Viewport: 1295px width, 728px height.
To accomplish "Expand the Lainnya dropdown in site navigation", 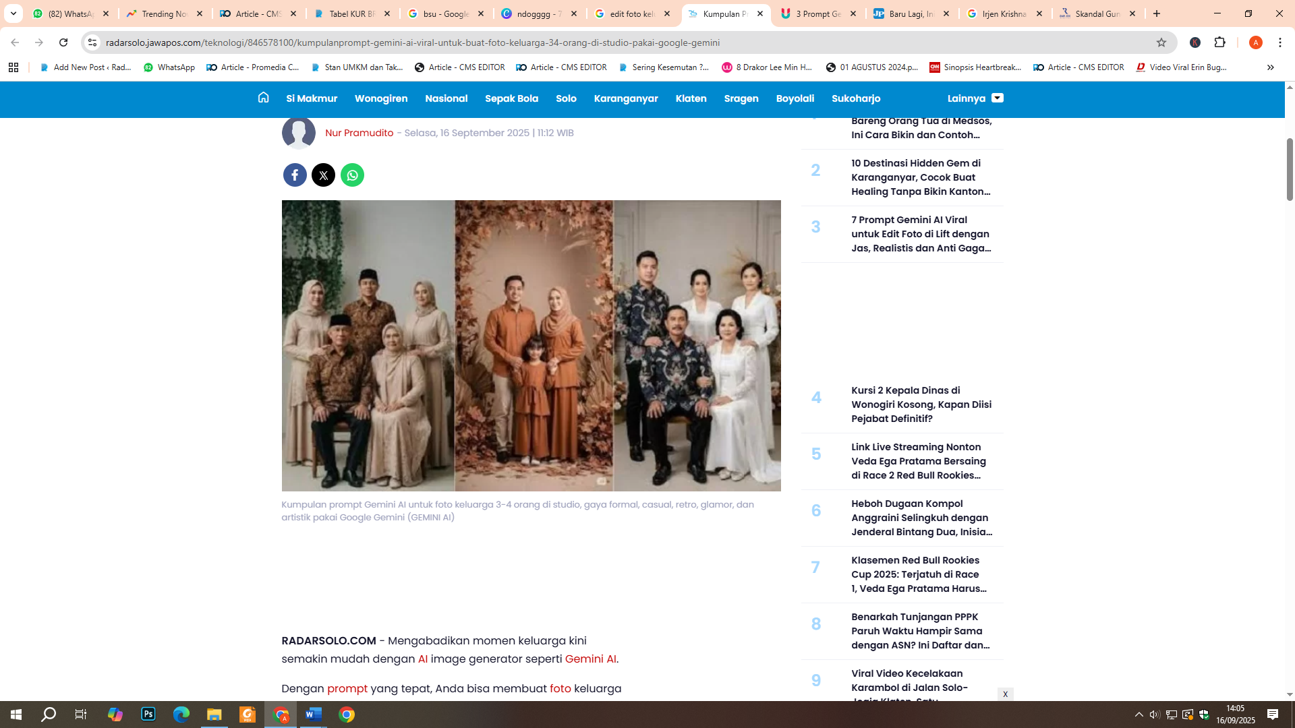I will [998, 98].
